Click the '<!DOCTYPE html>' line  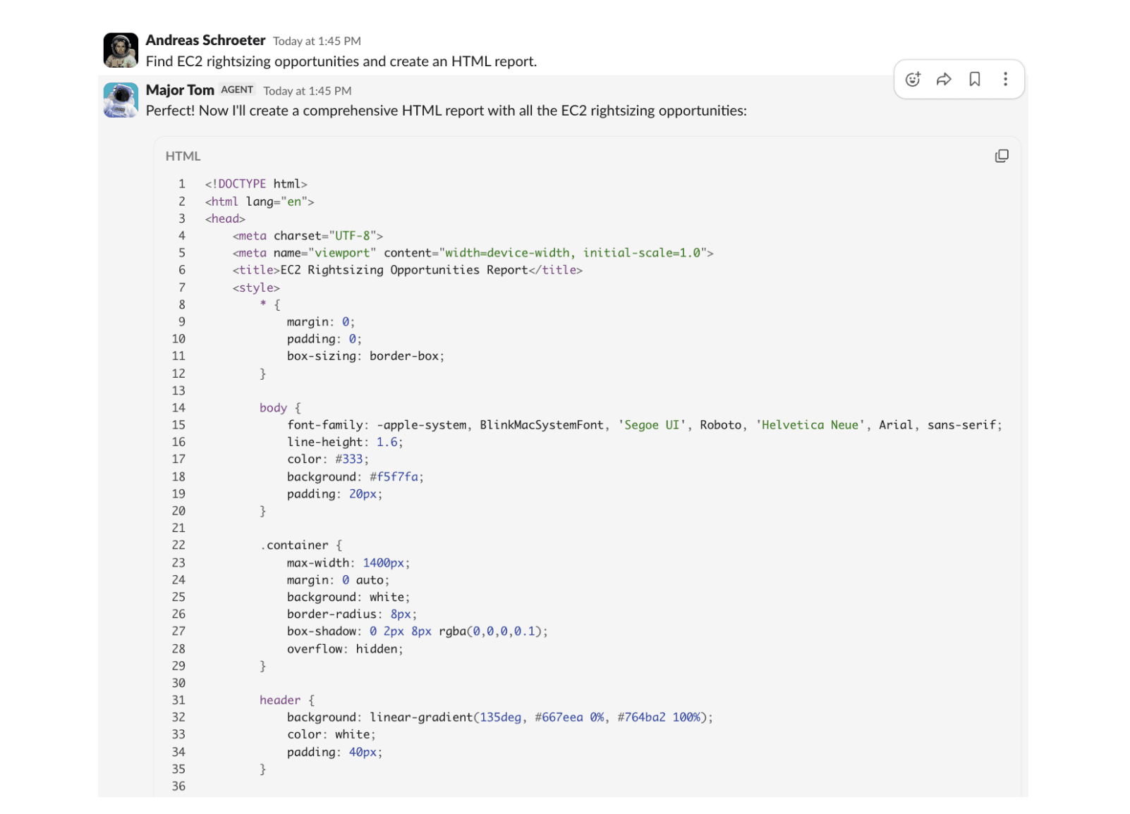click(x=256, y=184)
